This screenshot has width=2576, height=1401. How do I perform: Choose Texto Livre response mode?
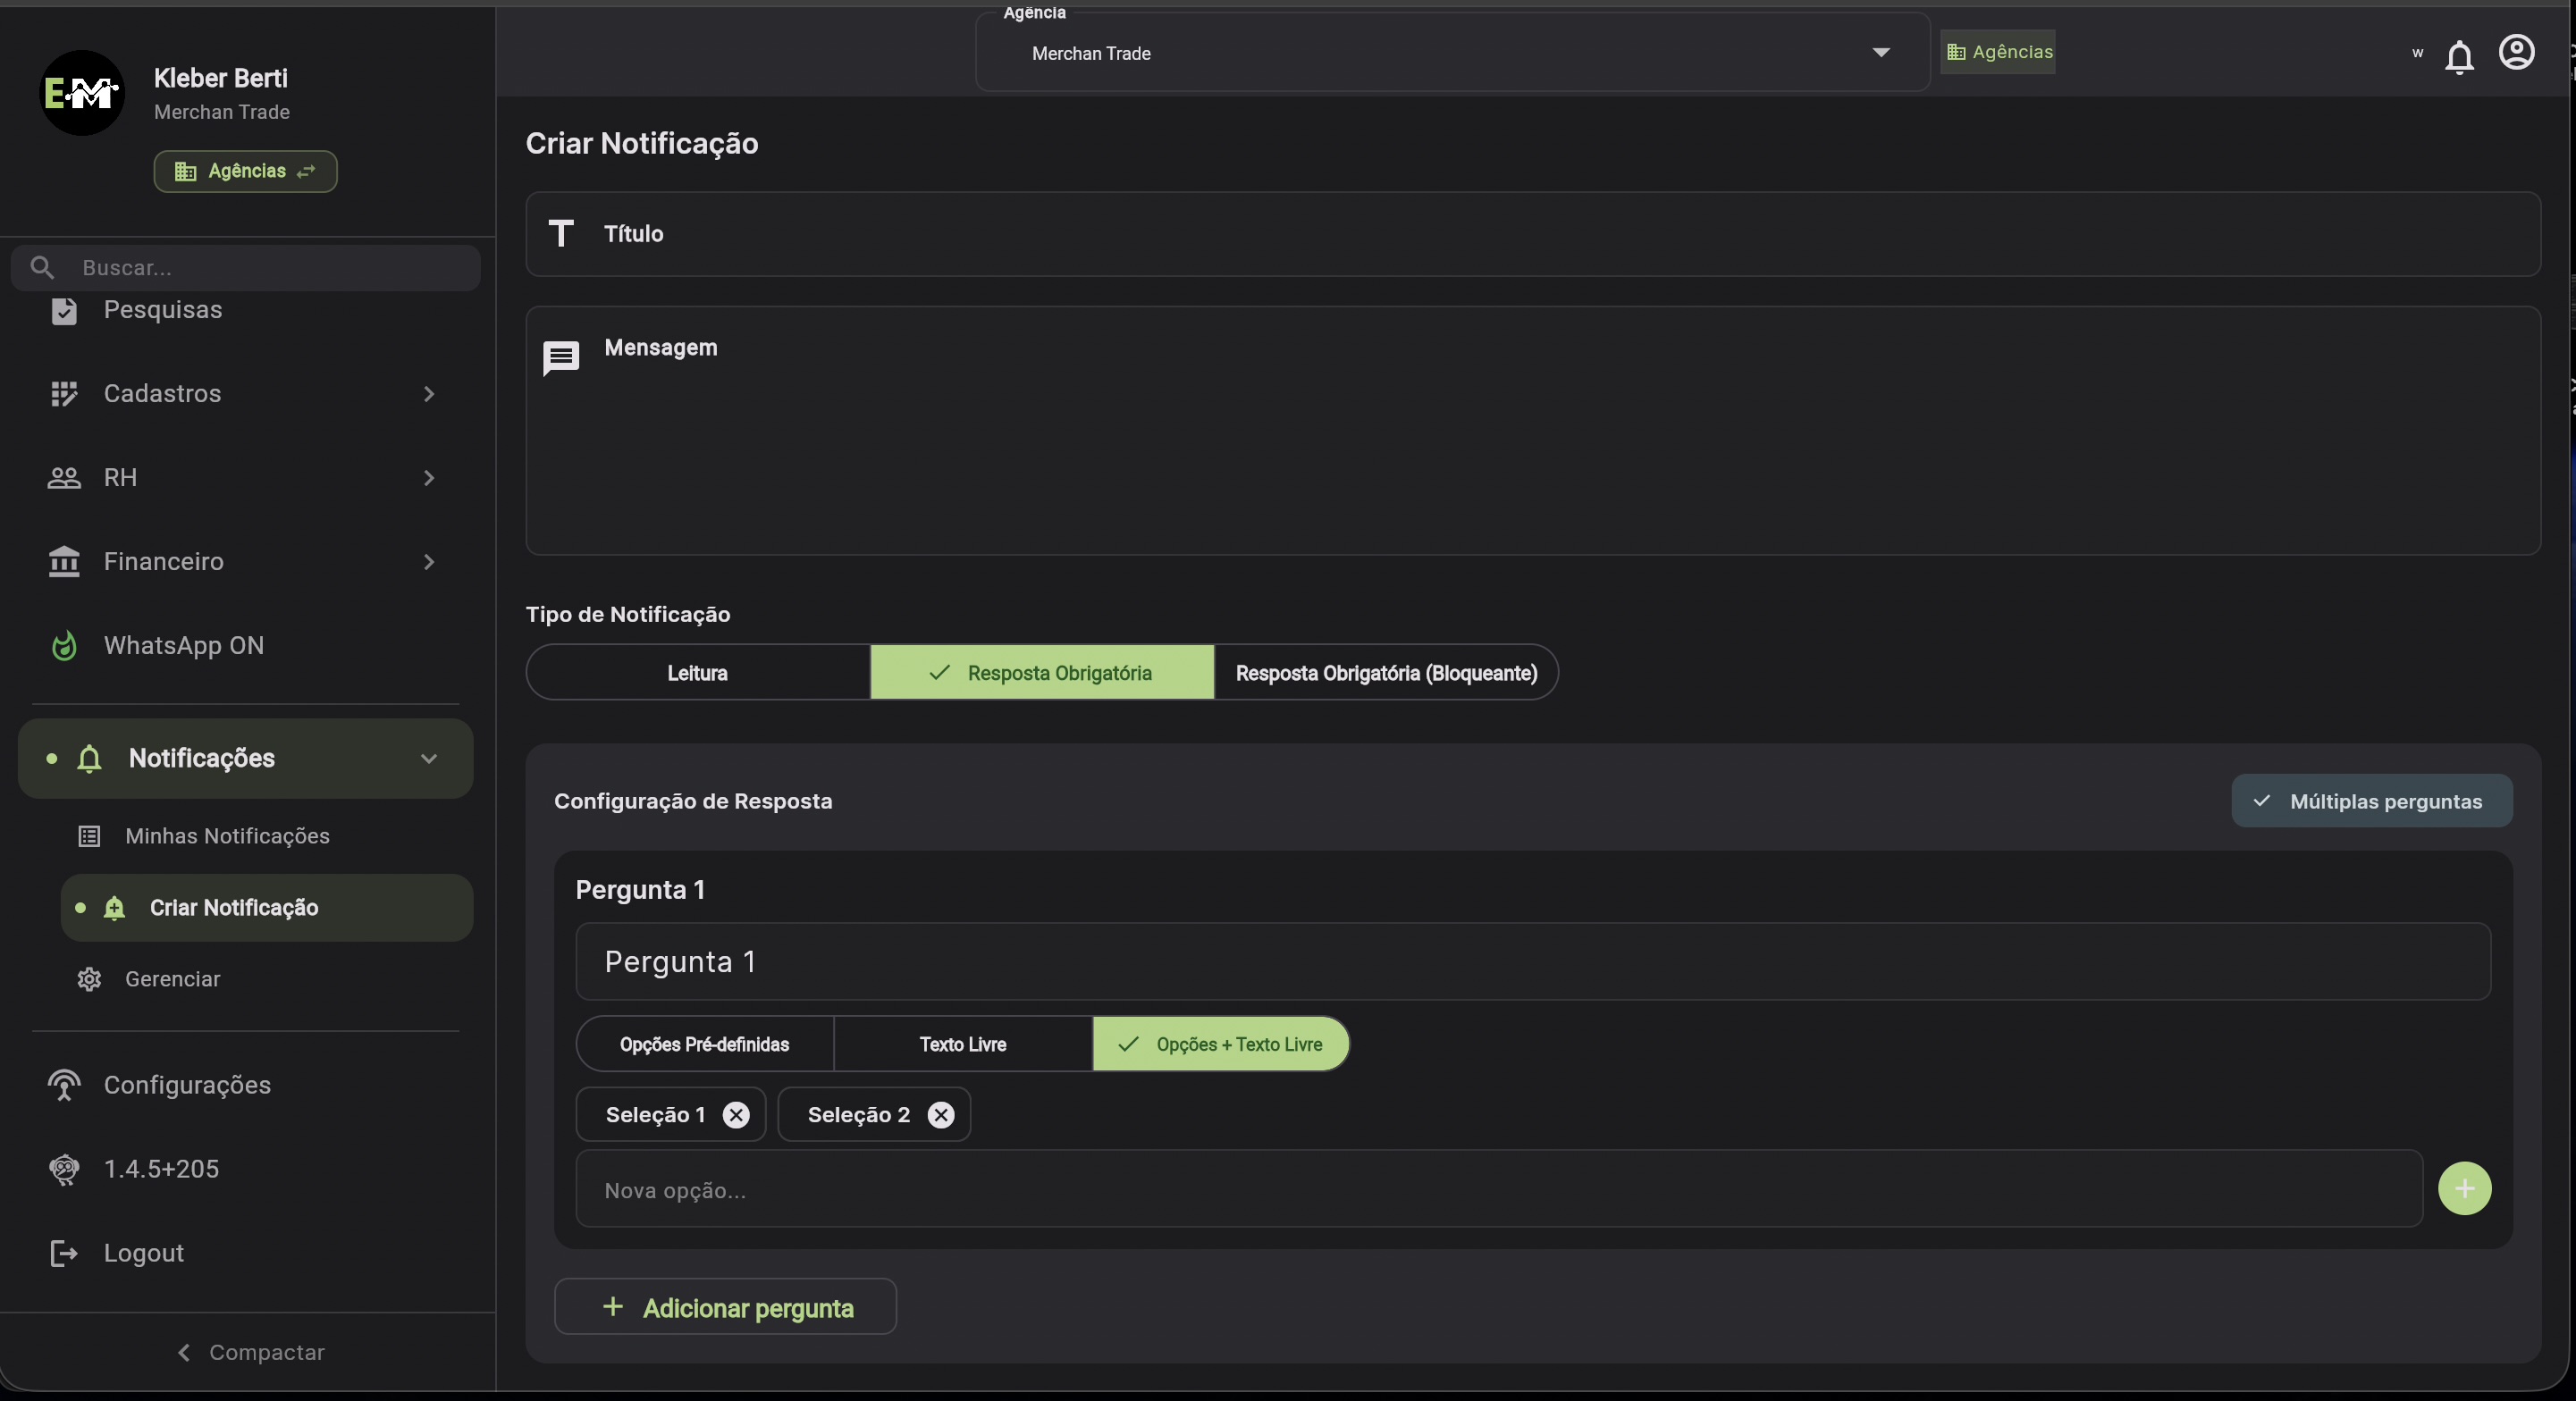tap(962, 1044)
